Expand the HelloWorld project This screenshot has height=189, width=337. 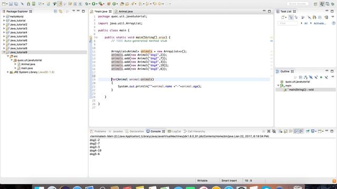coord(4,16)
